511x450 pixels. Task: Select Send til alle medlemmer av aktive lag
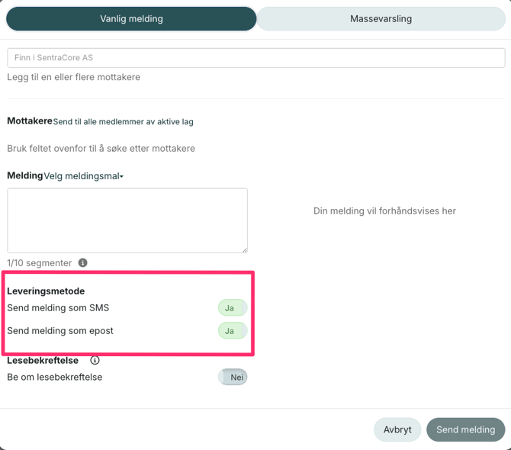123,122
